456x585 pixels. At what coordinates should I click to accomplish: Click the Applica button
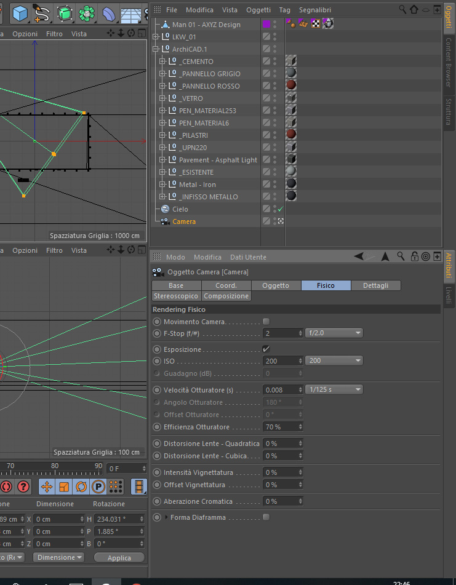point(119,557)
